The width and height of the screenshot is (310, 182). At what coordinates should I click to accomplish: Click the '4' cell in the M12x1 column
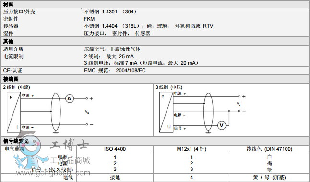click(x=191, y=178)
